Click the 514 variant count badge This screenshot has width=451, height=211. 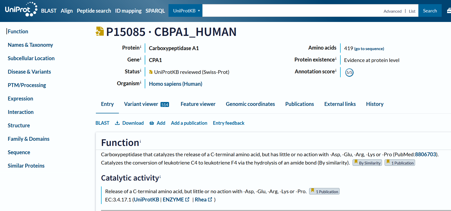[x=165, y=105]
